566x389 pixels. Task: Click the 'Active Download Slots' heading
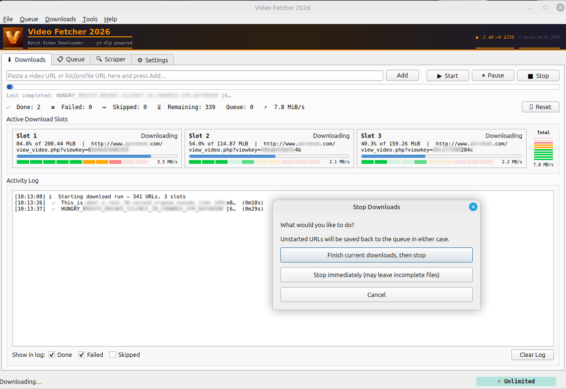37,119
